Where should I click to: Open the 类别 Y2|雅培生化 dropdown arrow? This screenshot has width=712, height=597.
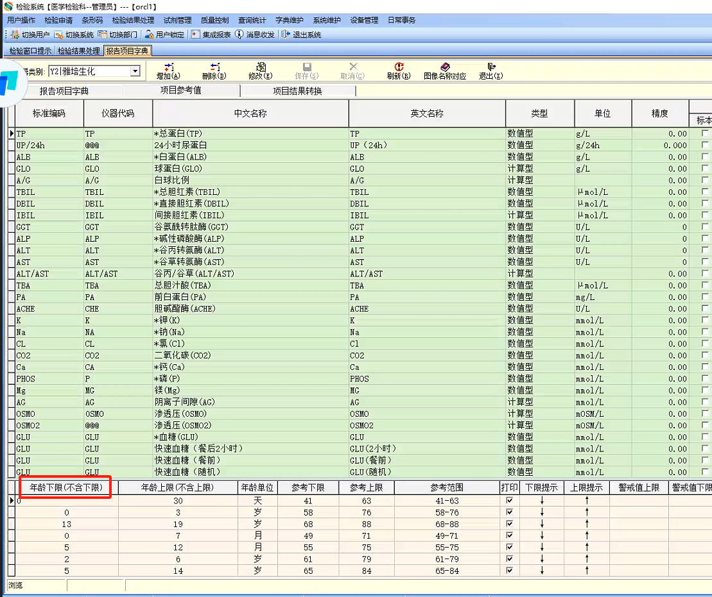click(135, 71)
